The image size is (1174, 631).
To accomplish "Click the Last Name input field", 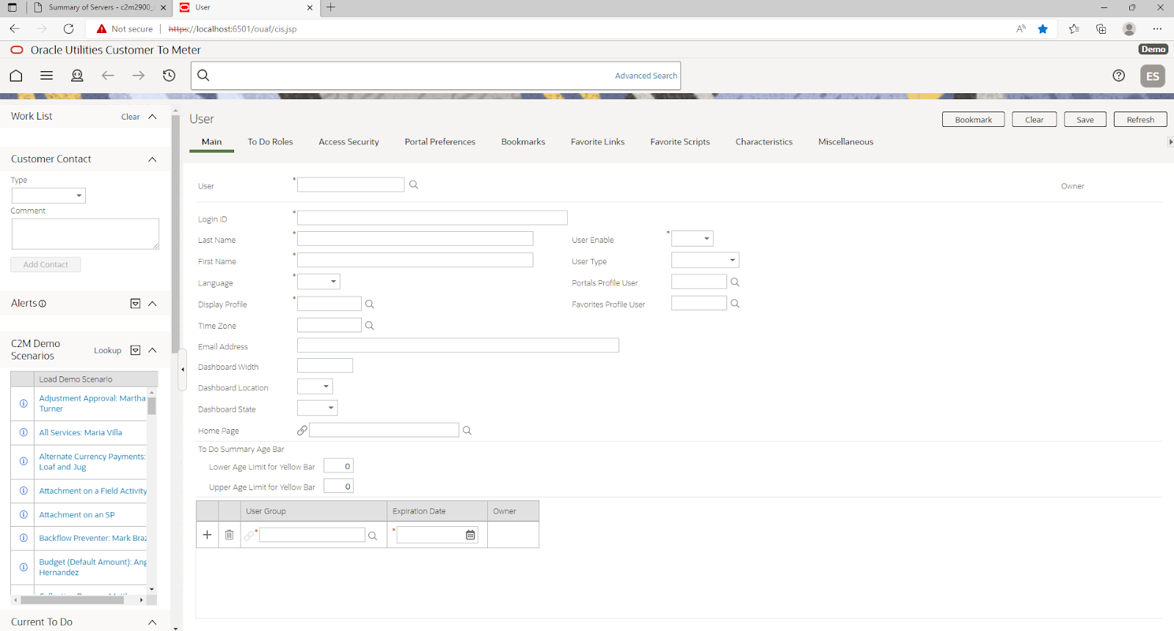I will tap(415, 238).
